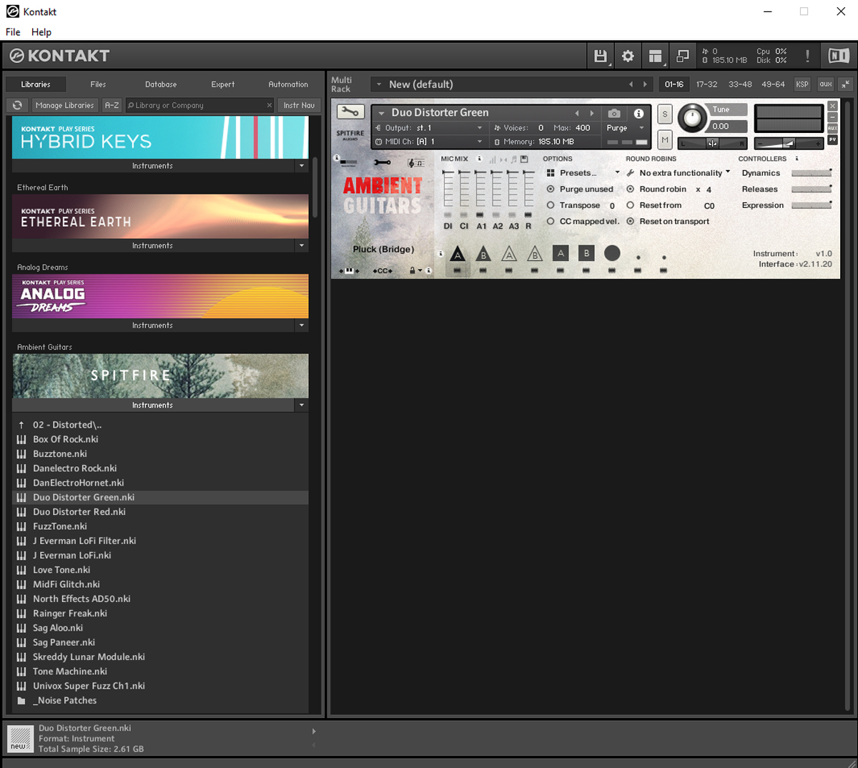
Task: Toggle minimized view icon in header
Action: [x=682, y=56]
